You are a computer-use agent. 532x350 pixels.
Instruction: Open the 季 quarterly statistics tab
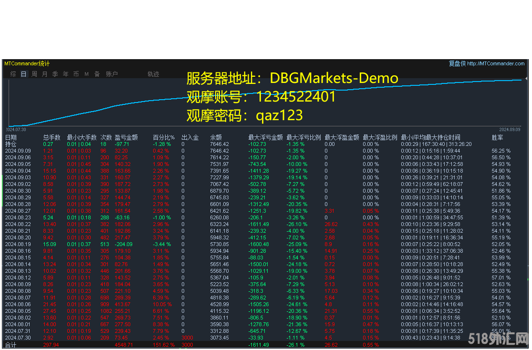[x=55, y=74]
